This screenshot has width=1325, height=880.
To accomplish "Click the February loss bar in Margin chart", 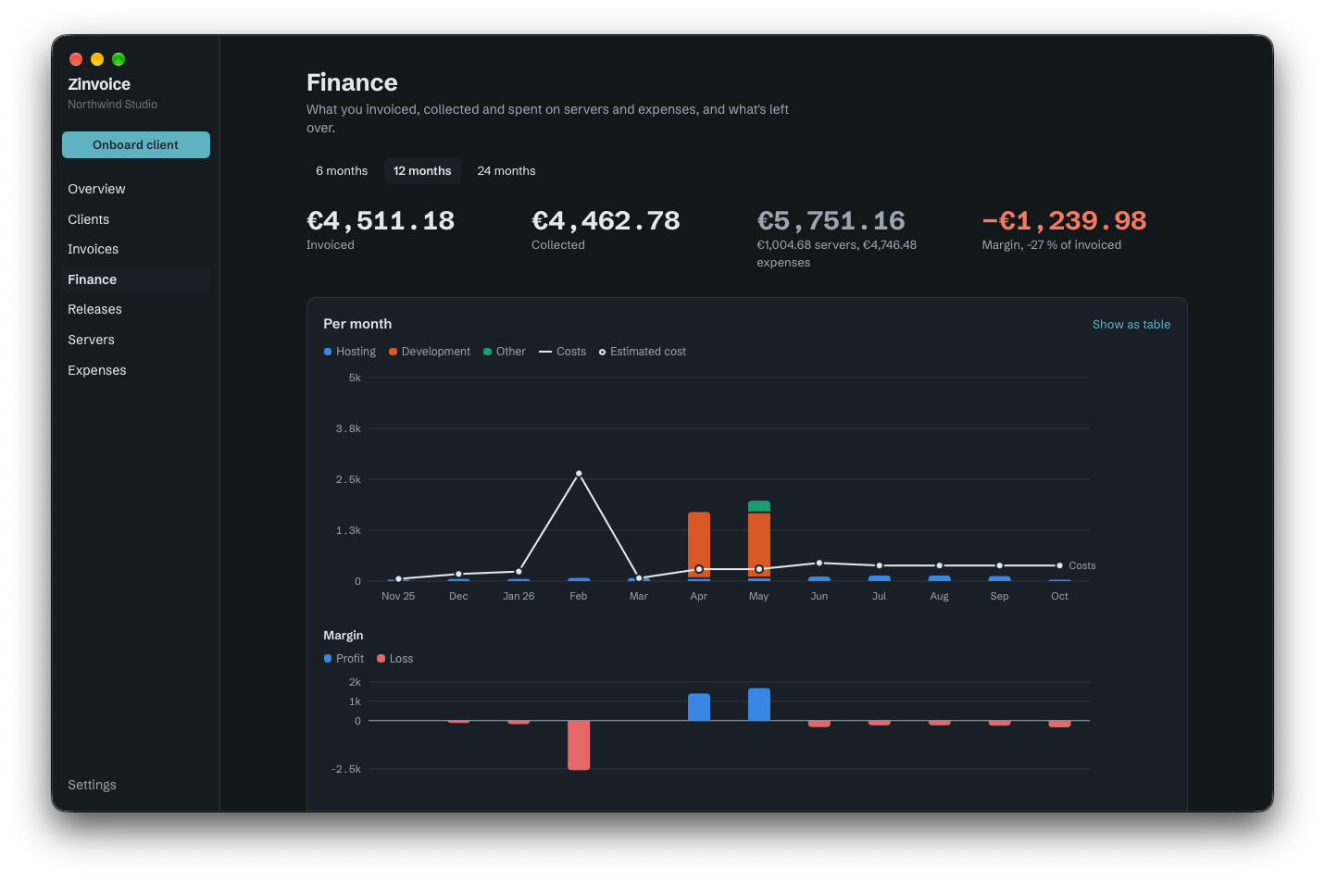I will tap(579, 745).
